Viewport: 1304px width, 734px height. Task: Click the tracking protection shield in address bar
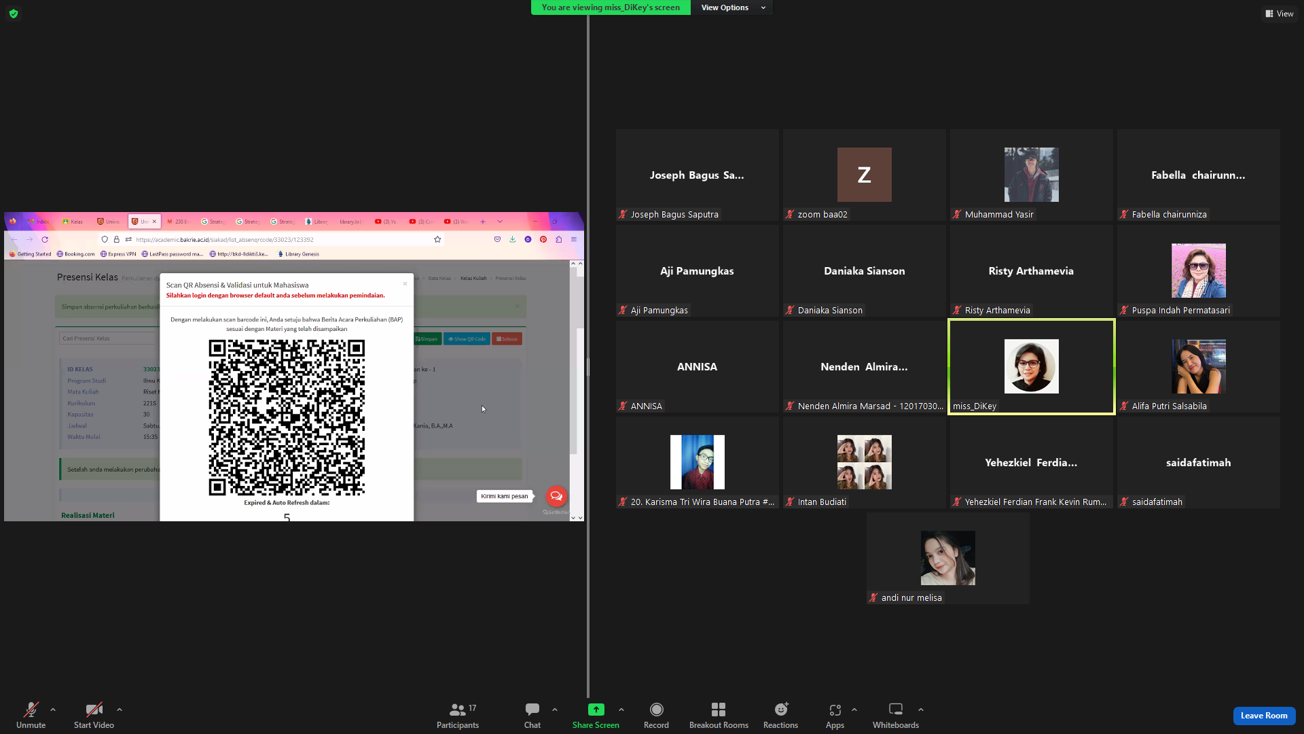[105, 239]
